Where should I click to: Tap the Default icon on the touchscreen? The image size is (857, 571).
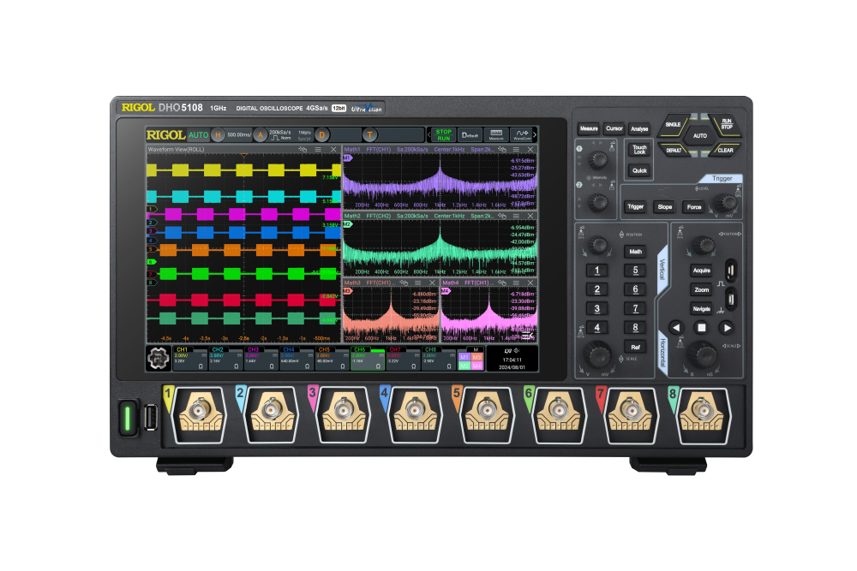pos(469,134)
